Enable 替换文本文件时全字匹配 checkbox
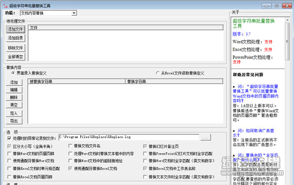Image resolution: width=294 pixels, height=185 pixels. click(145, 177)
